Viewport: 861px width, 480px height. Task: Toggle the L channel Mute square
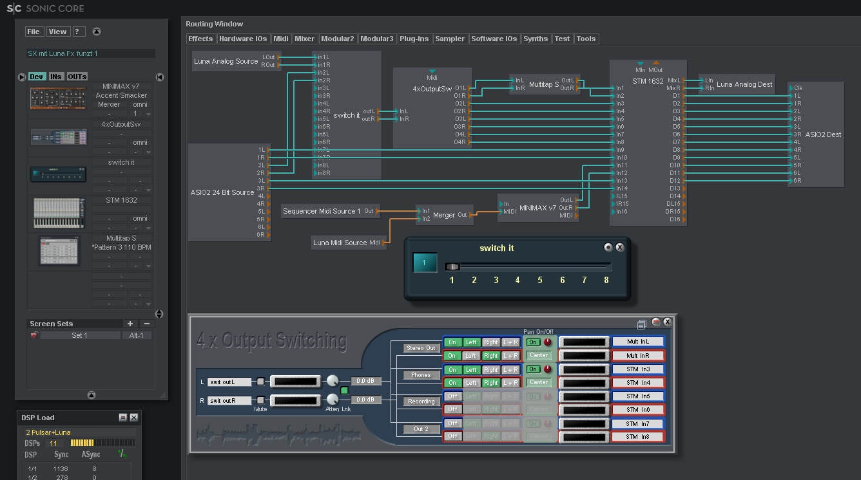click(260, 382)
